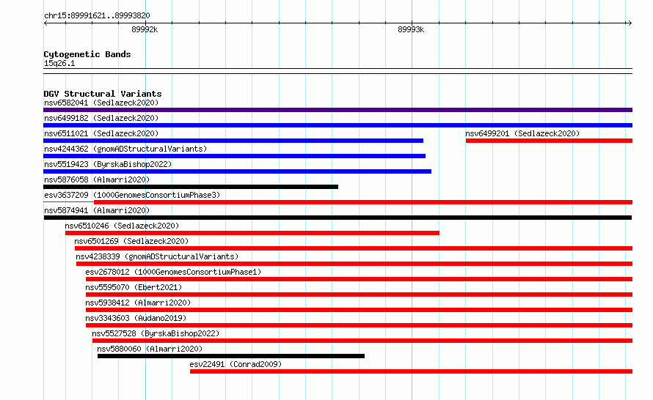The image size is (653, 400).
Task: Select the red esv2678012 variant bar
Action: coord(359,279)
